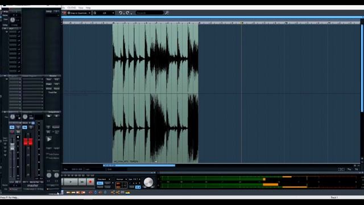The height and width of the screenshot is (205, 364).
Task: Open the Help menu
Action: tap(88, 7)
